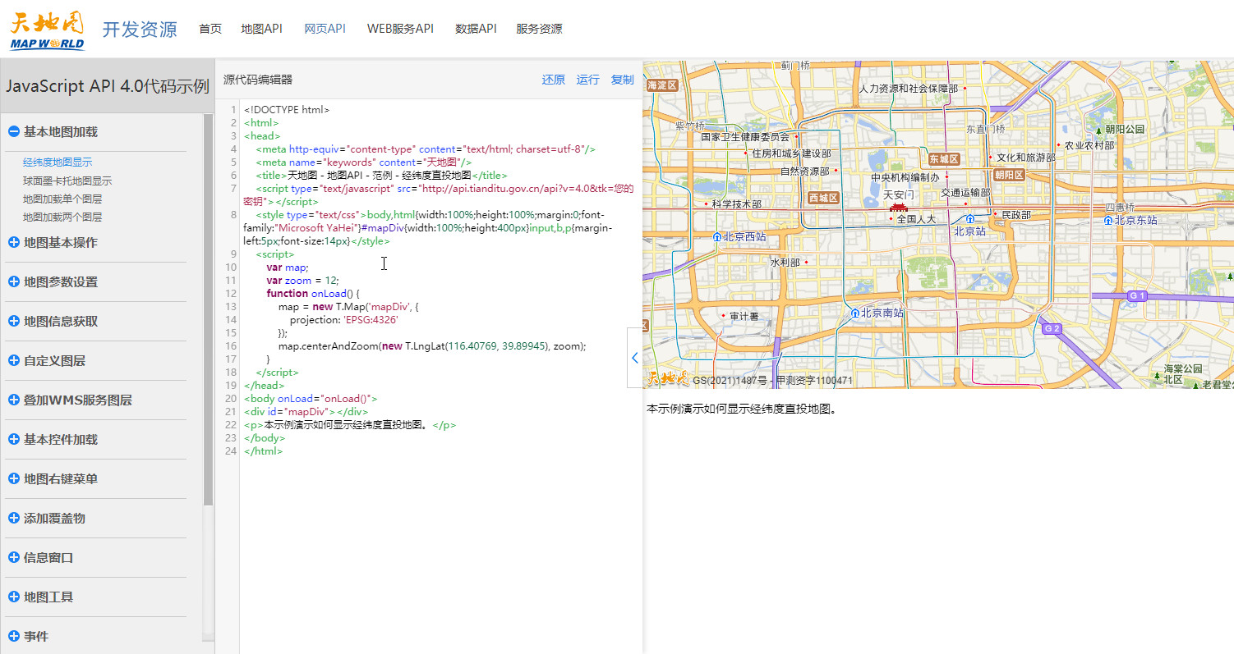This screenshot has width=1234, height=654.
Task: Open the 服务资源 menu item
Action: (x=539, y=29)
